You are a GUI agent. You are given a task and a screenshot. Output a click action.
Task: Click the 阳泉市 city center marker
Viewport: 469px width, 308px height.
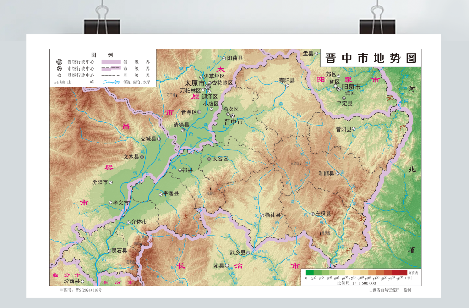pos(339,89)
